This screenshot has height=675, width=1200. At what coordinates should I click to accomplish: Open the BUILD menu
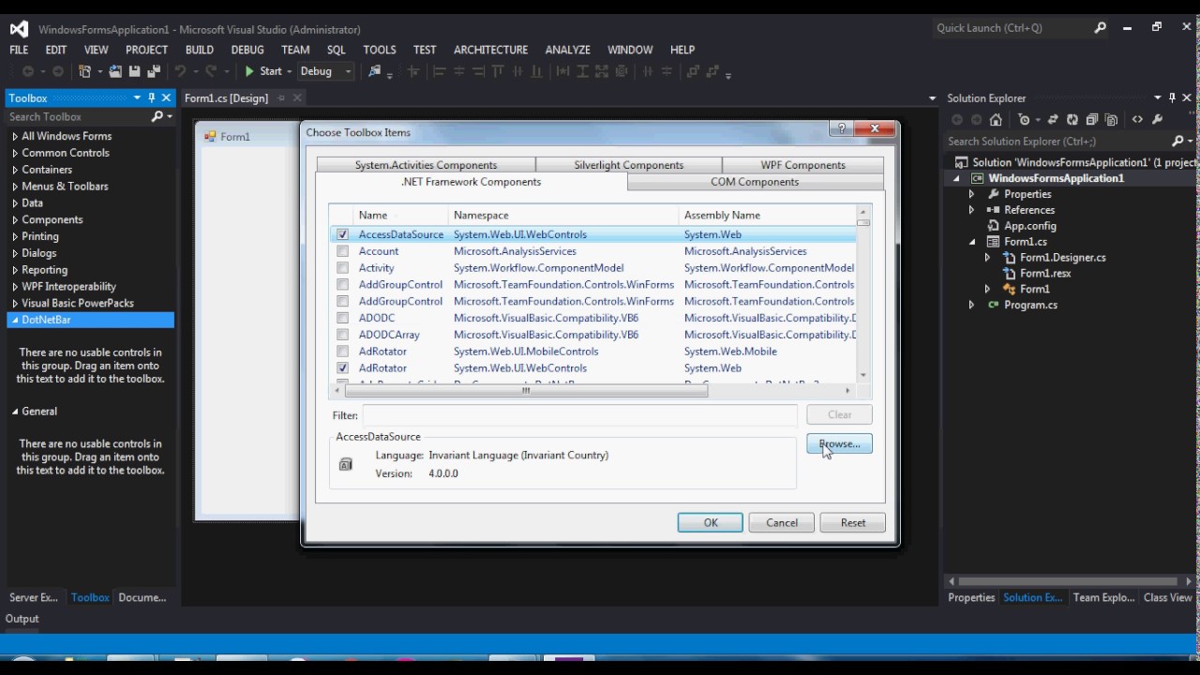[200, 50]
